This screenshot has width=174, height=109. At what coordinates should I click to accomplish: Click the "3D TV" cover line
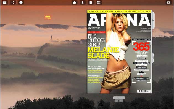click(142, 72)
